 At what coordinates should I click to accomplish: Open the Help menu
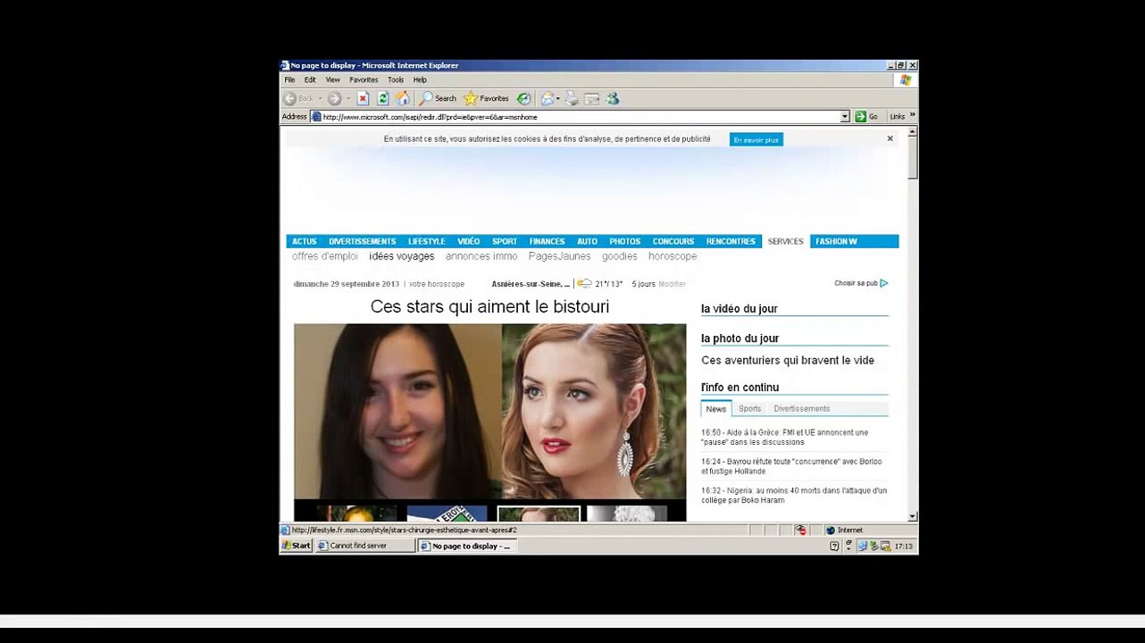click(420, 79)
